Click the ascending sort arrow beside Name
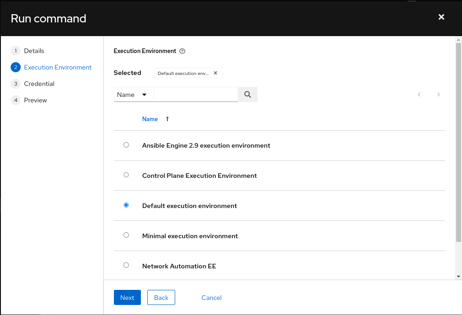The height and width of the screenshot is (315, 462). pos(167,119)
